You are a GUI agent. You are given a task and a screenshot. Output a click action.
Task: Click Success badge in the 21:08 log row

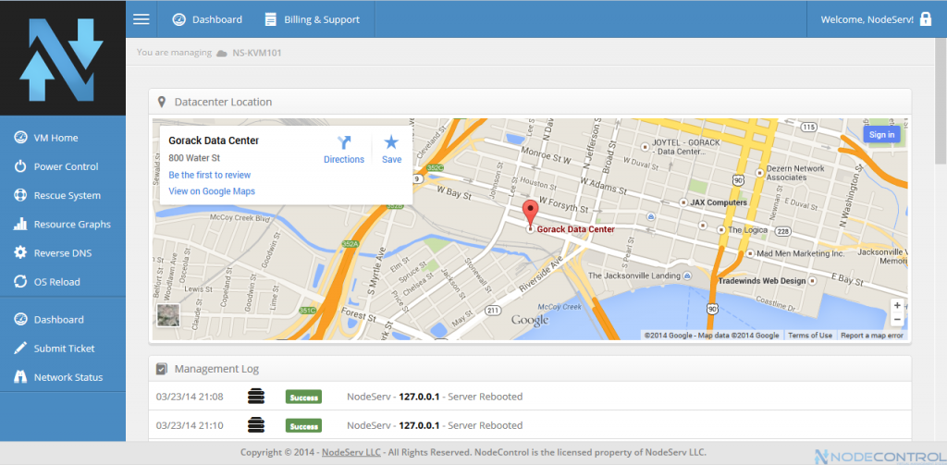[303, 397]
